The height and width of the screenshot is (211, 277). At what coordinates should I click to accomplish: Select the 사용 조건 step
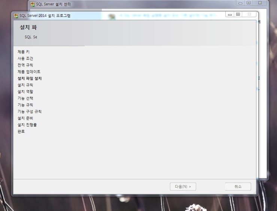coord(25,59)
